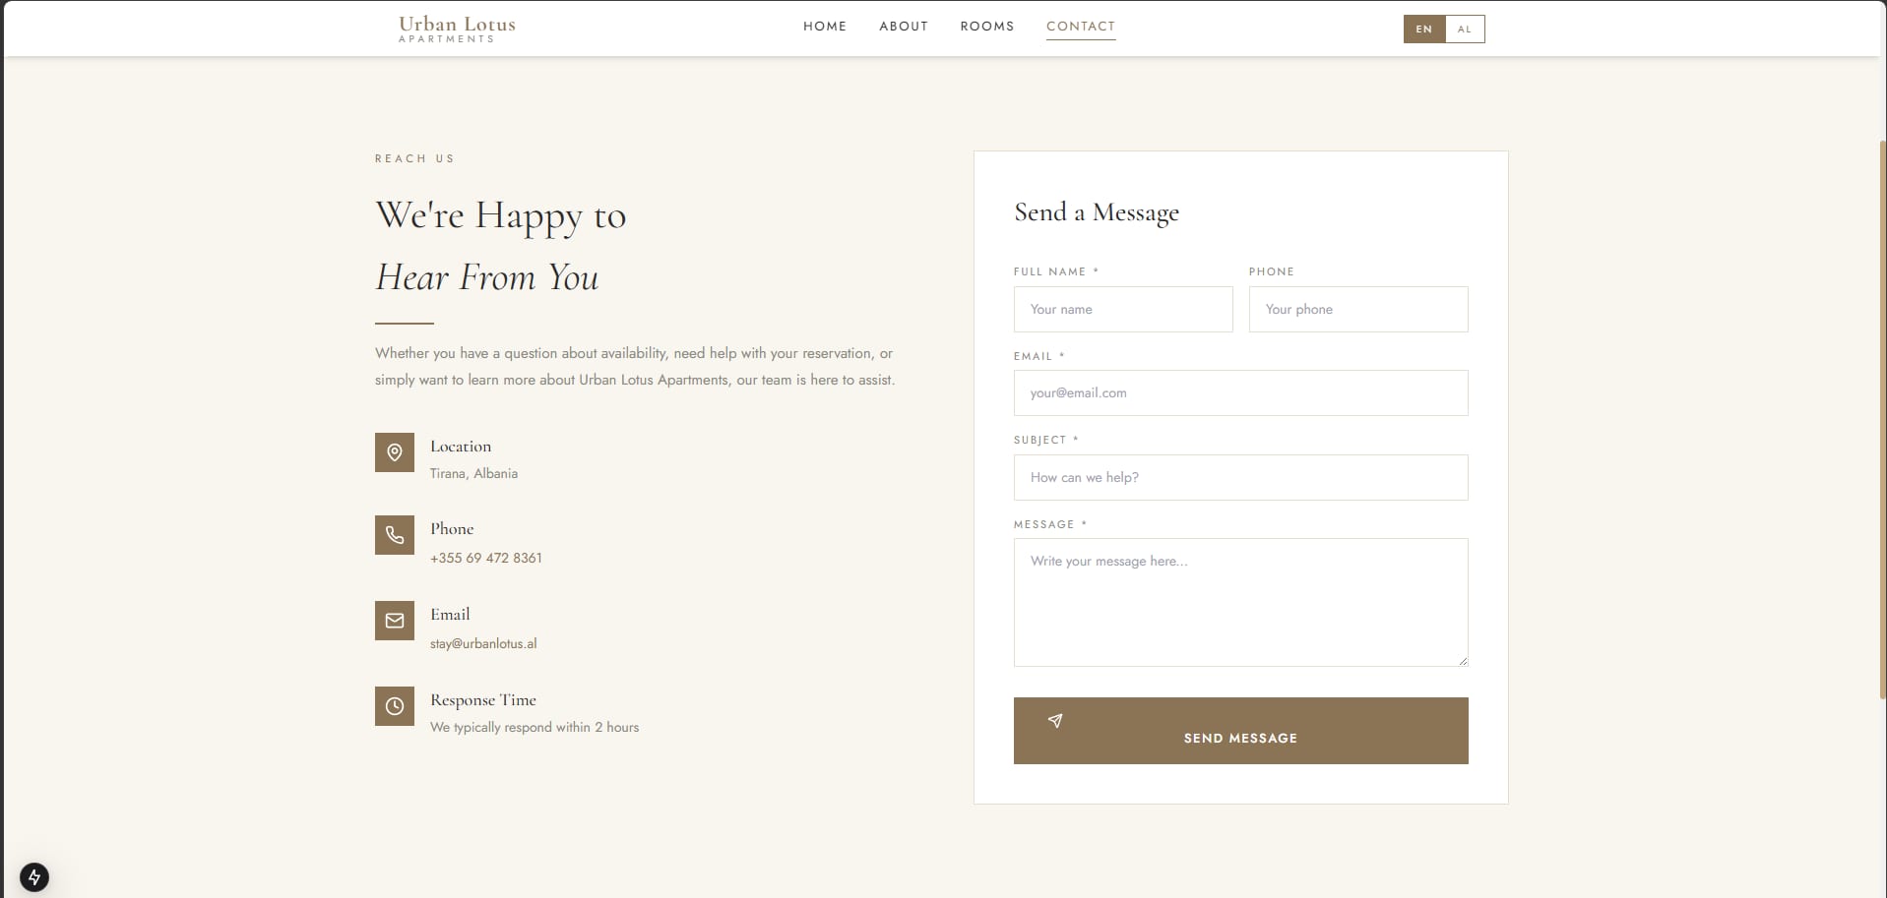Focus the Phone input field
Viewport: 1887px width, 898px height.
[1358, 309]
